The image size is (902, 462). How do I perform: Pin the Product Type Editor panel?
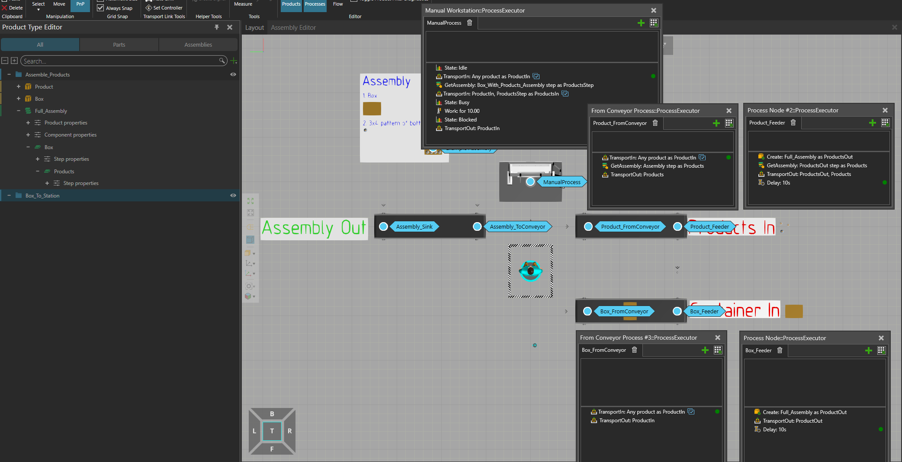pyautogui.click(x=217, y=27)
